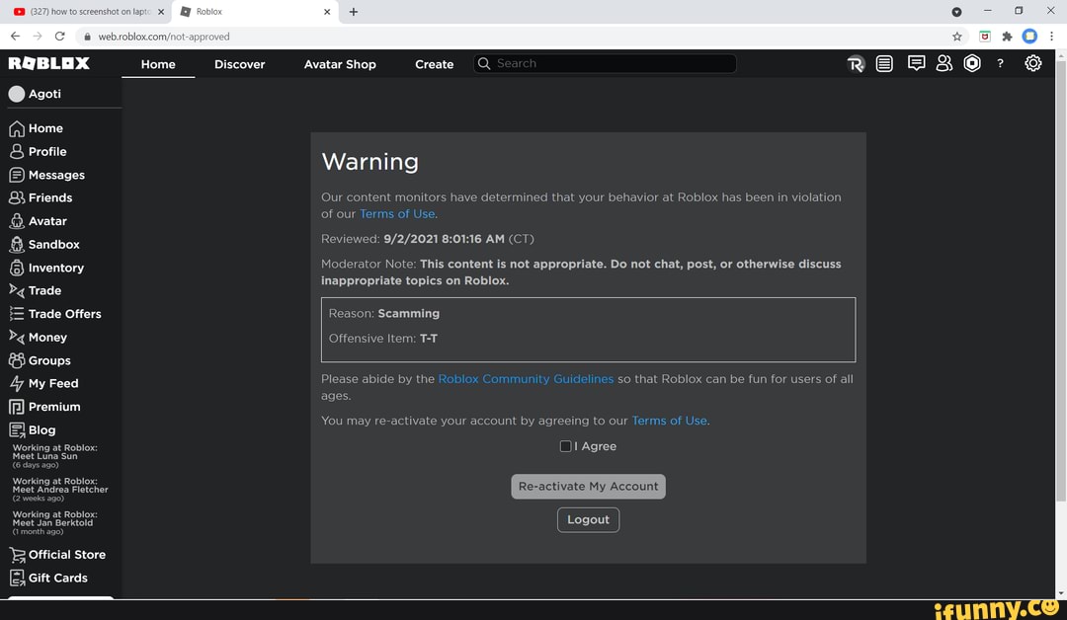Click the help question mark icon
This screenshot has height=620, width=1067.
(1000, 63)
